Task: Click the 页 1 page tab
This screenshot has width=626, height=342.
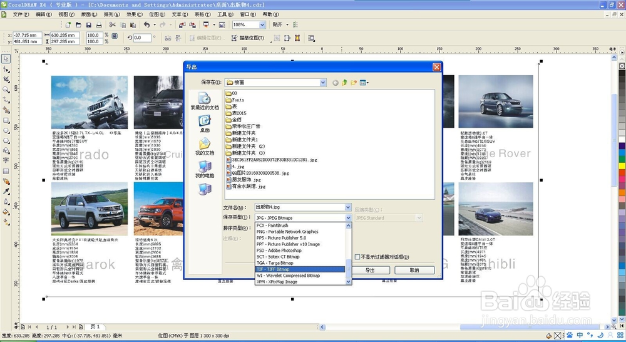Action: coord(95,327)
